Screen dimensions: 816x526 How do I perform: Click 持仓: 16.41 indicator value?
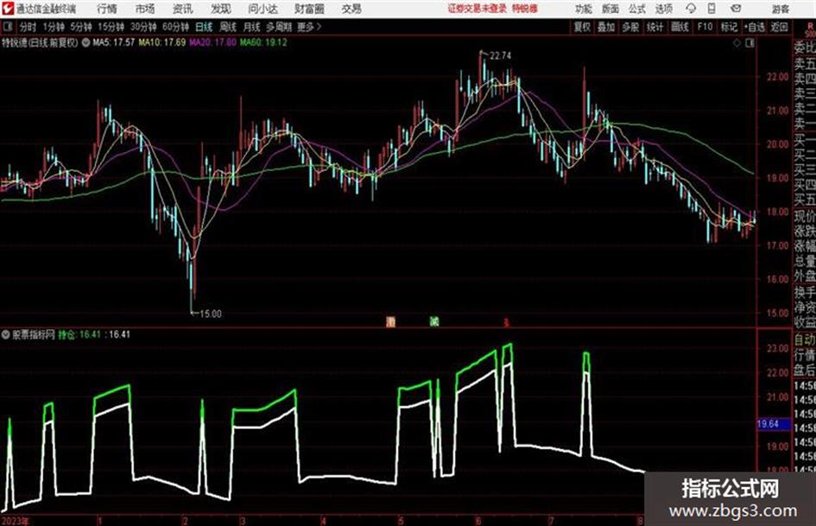pos(79,335)
